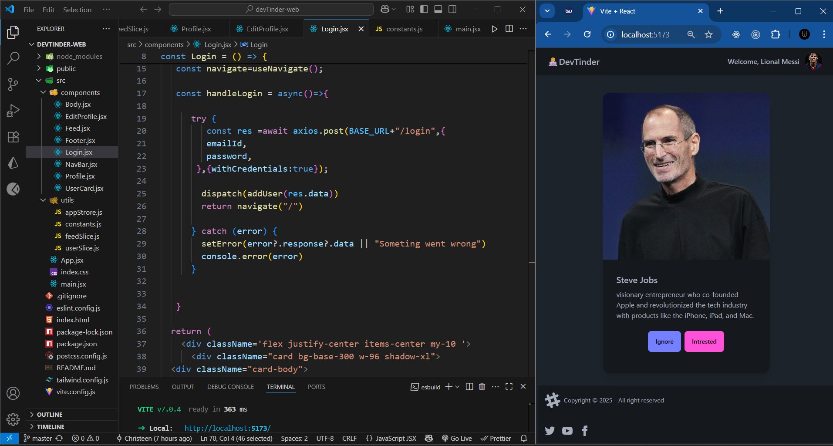Open Source Control view in activity bar

pos(13,84)
